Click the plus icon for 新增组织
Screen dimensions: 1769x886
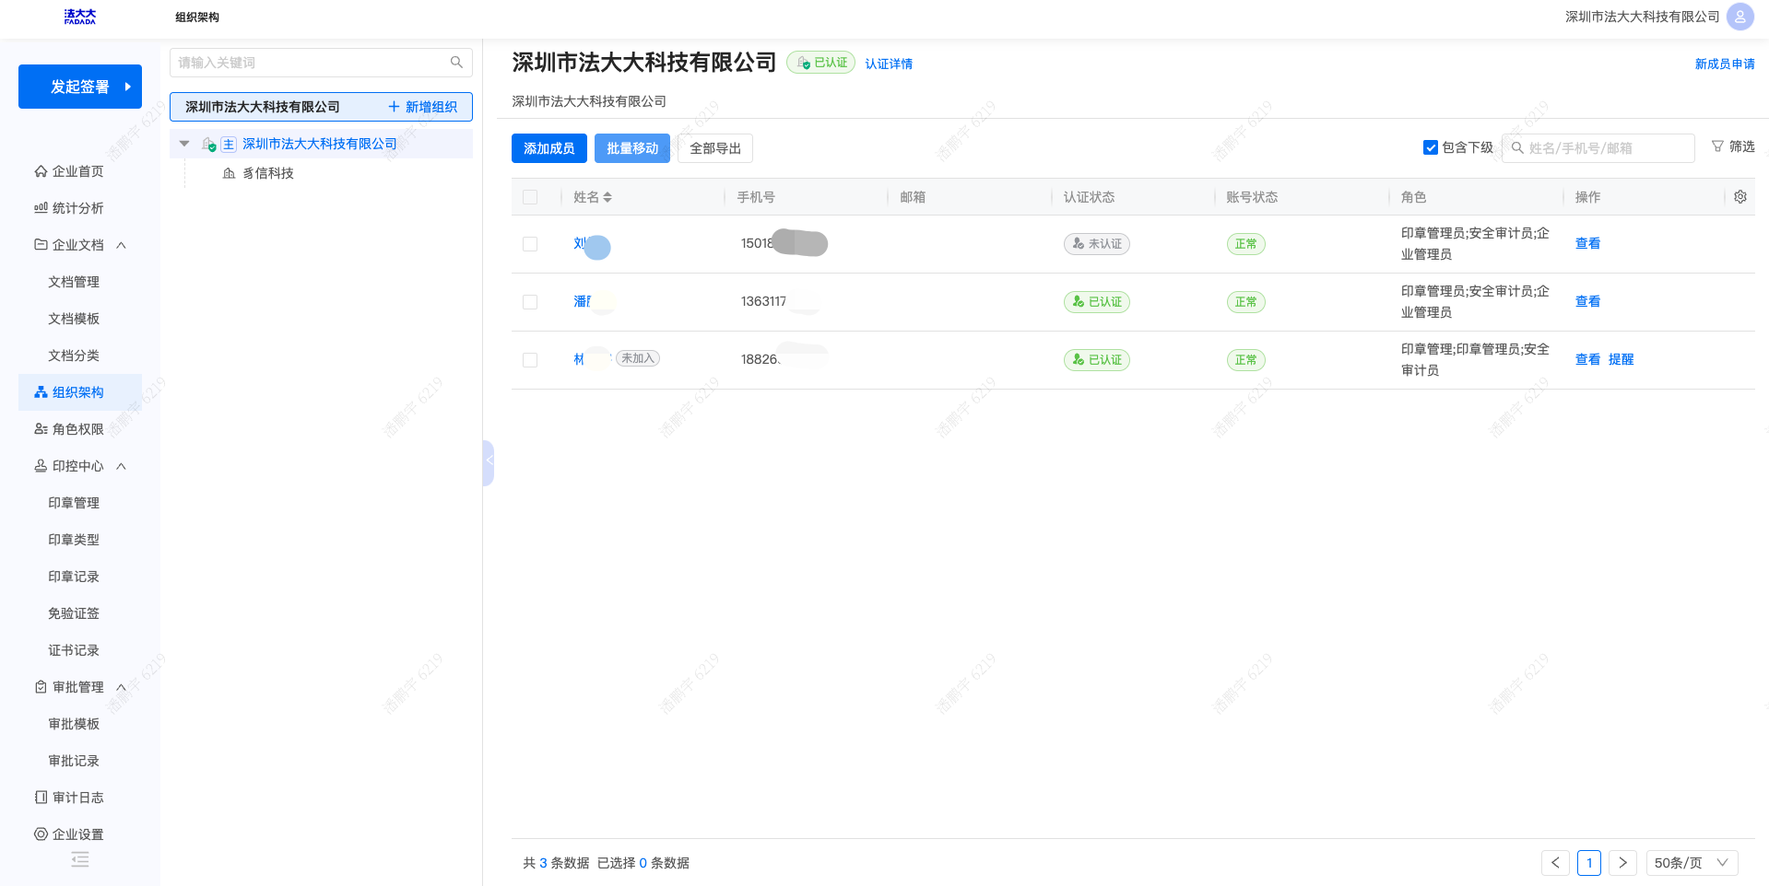coord(395,107)
